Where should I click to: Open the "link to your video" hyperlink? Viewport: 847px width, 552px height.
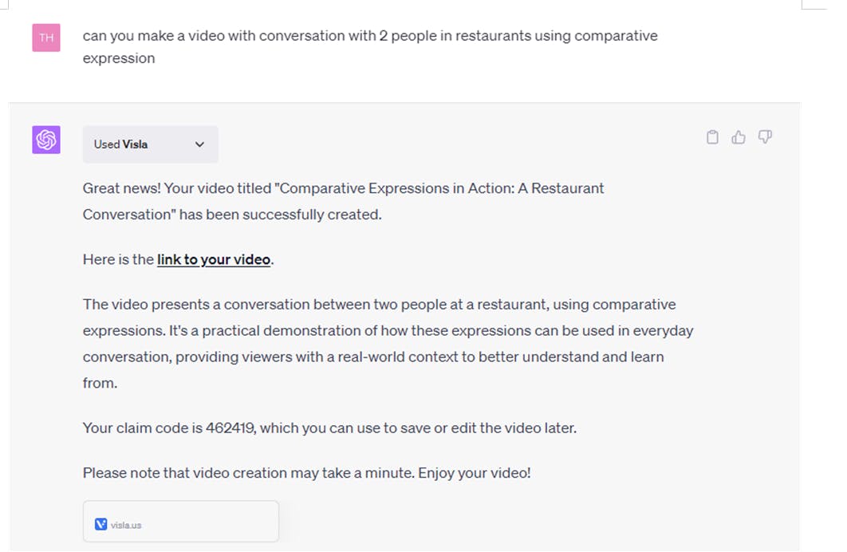(x=214, y=259)
